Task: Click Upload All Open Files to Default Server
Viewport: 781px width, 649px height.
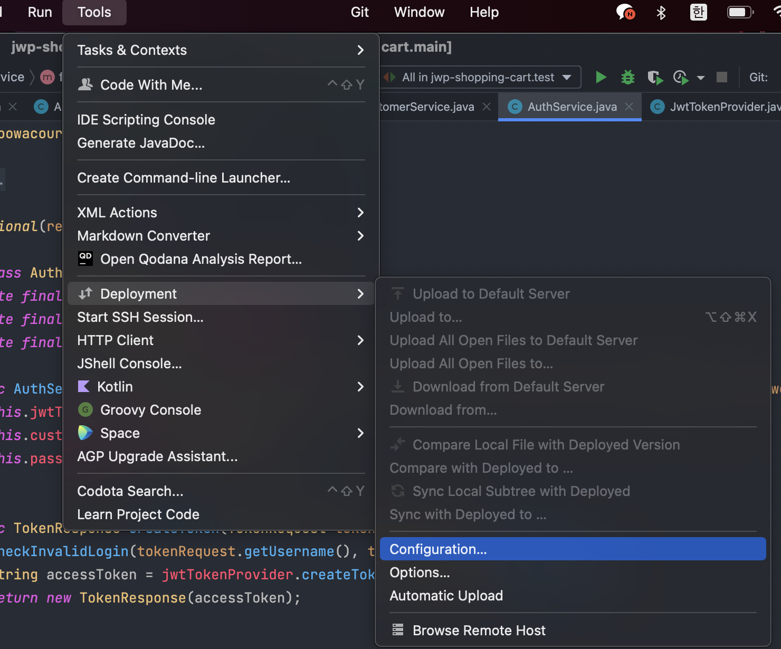Action: point(573,340)
